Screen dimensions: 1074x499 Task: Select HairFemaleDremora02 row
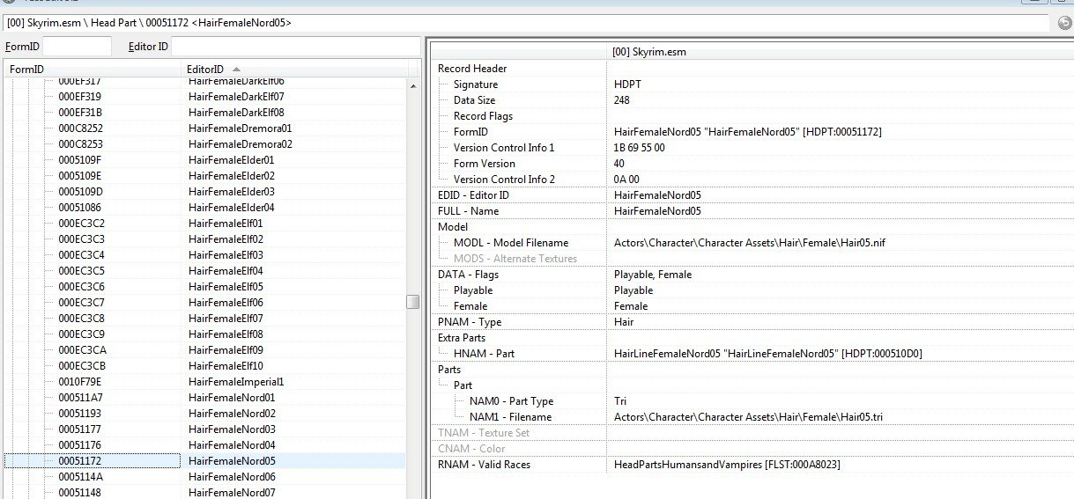click(x=205, y=144)
